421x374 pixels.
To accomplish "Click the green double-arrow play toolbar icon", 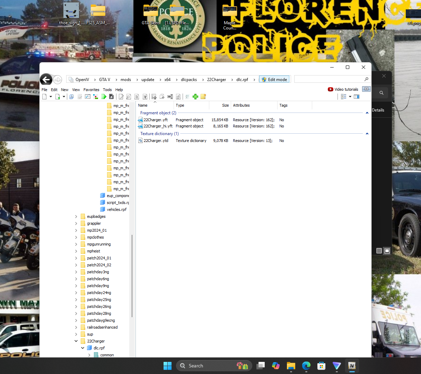I will point(104,97).
